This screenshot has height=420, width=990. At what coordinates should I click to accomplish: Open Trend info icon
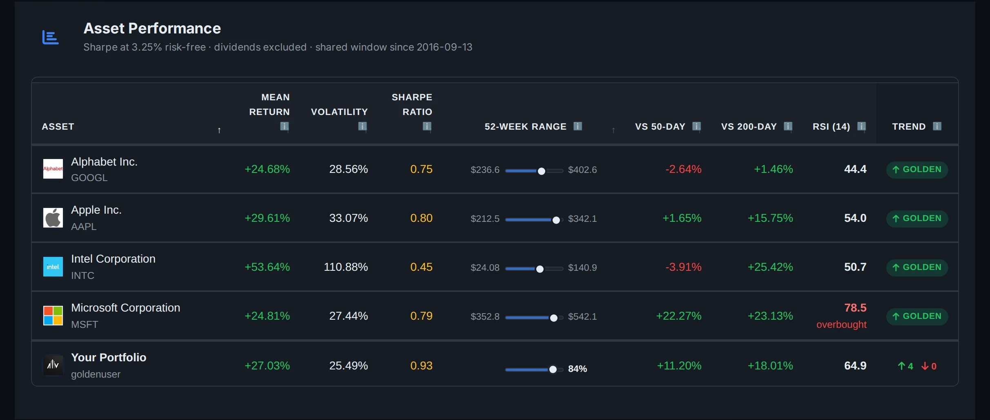pos(937,126)
